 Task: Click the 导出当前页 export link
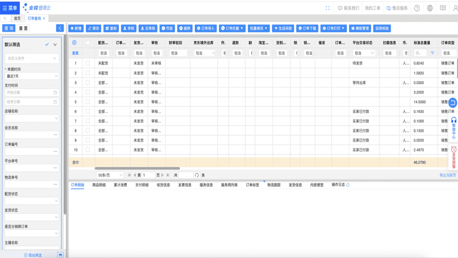pos(447,175)
